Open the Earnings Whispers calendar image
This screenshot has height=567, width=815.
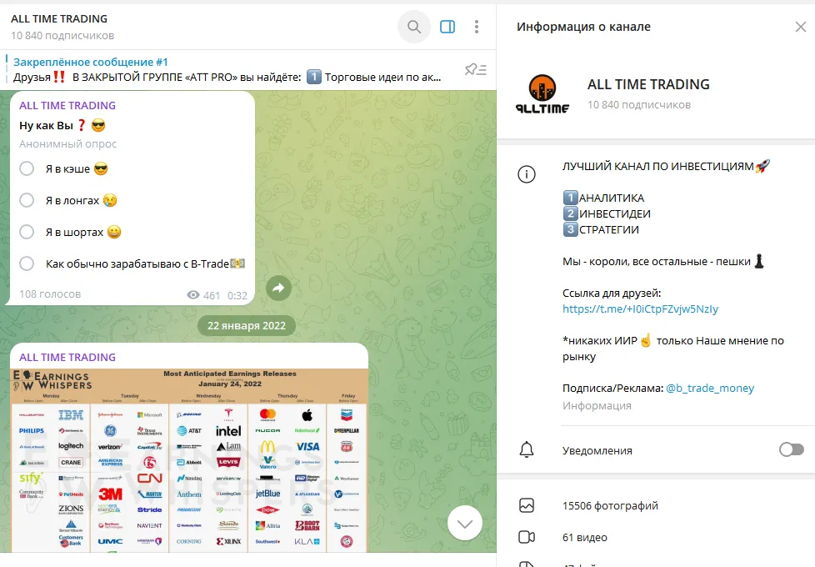pos(189,460)
